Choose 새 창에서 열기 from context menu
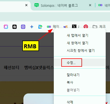The image size is (110, 104). pos(80,43)
